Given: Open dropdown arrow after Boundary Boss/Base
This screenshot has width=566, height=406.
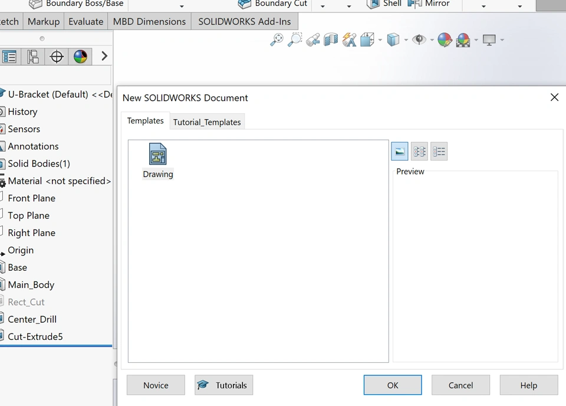Looking at the screenshot, I should [x=182, y=6].
